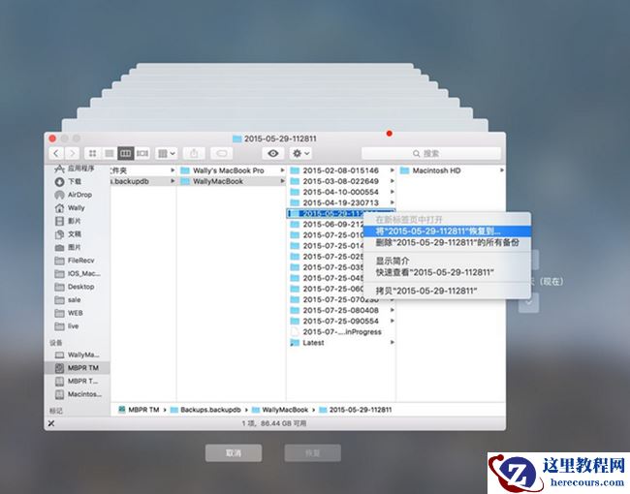Screen dimensions: 630x494
Task: Select AirDrop in the sidebar
Action: pyautogui.click(x=77, y=195)
